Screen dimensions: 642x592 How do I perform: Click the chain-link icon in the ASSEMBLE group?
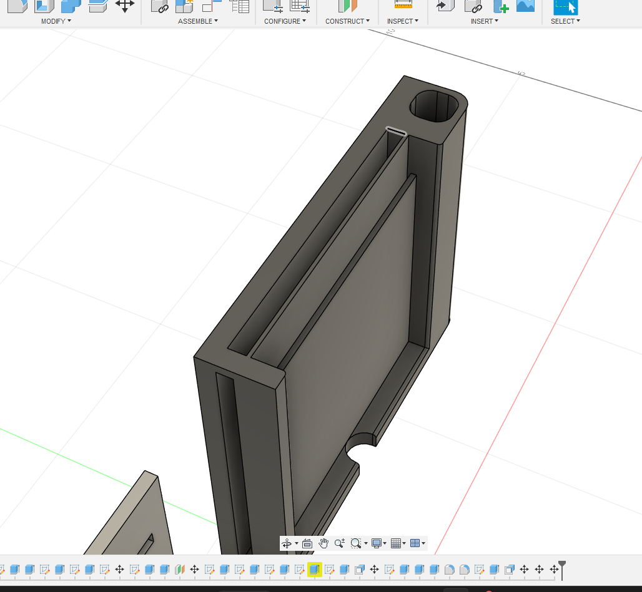tap(160, 6)
